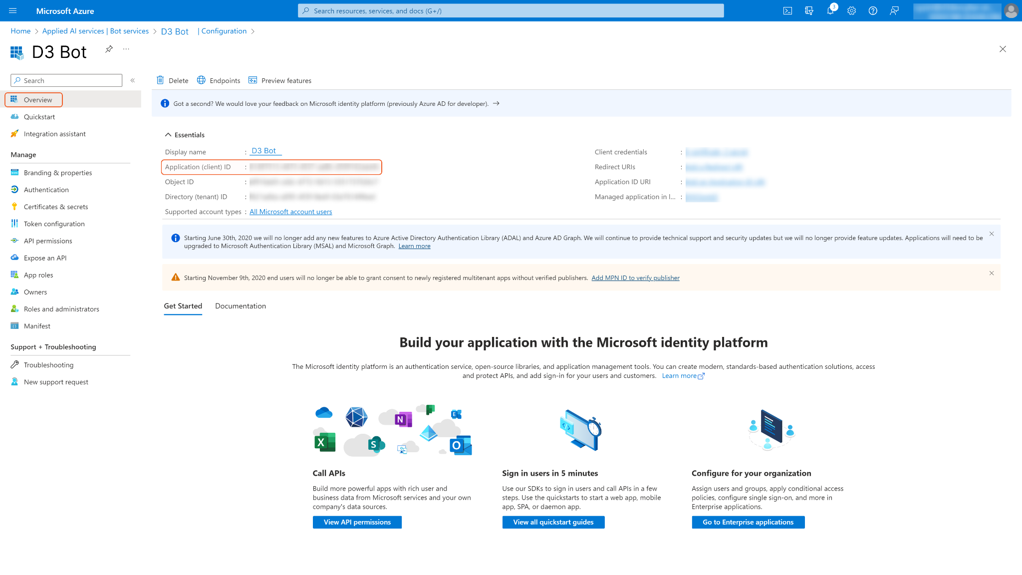Dismiss the ADAL deprecation notice

[x=992, y=234]
